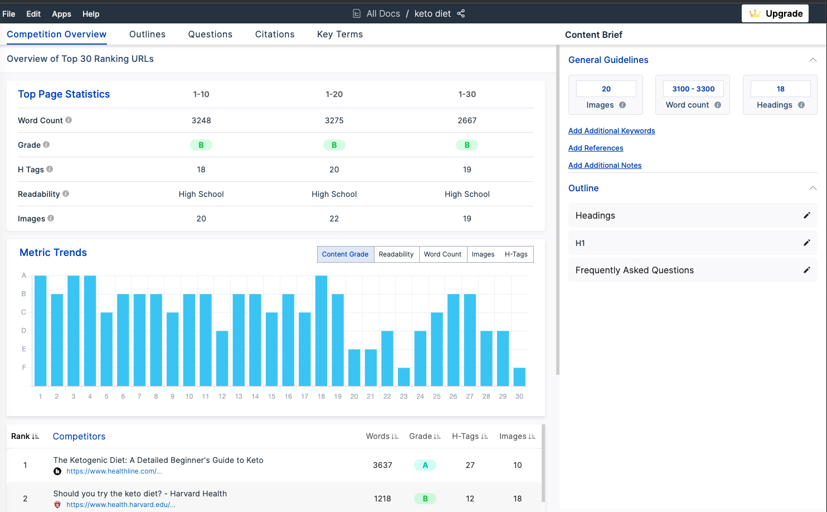Click the info icon next to Word Count

[69, 120]
